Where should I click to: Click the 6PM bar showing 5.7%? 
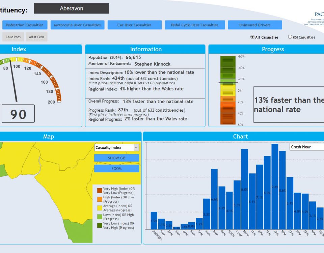(290, 203)
